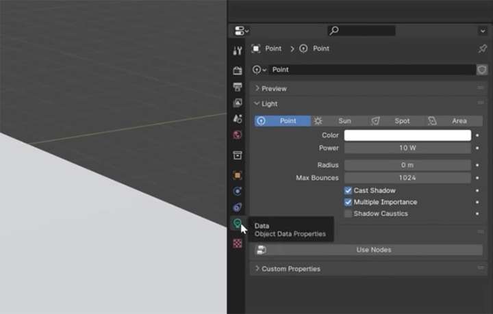
Task: Open the Texture properties checkerboard tab
Action: click(x=238, y=244)
